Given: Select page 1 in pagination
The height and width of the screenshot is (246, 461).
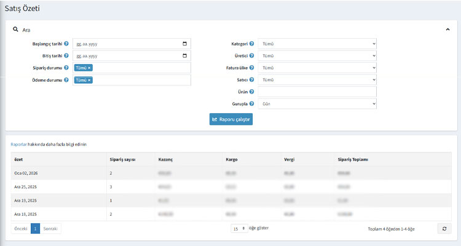Looking at the screenshot, I should tap(35, 229).
